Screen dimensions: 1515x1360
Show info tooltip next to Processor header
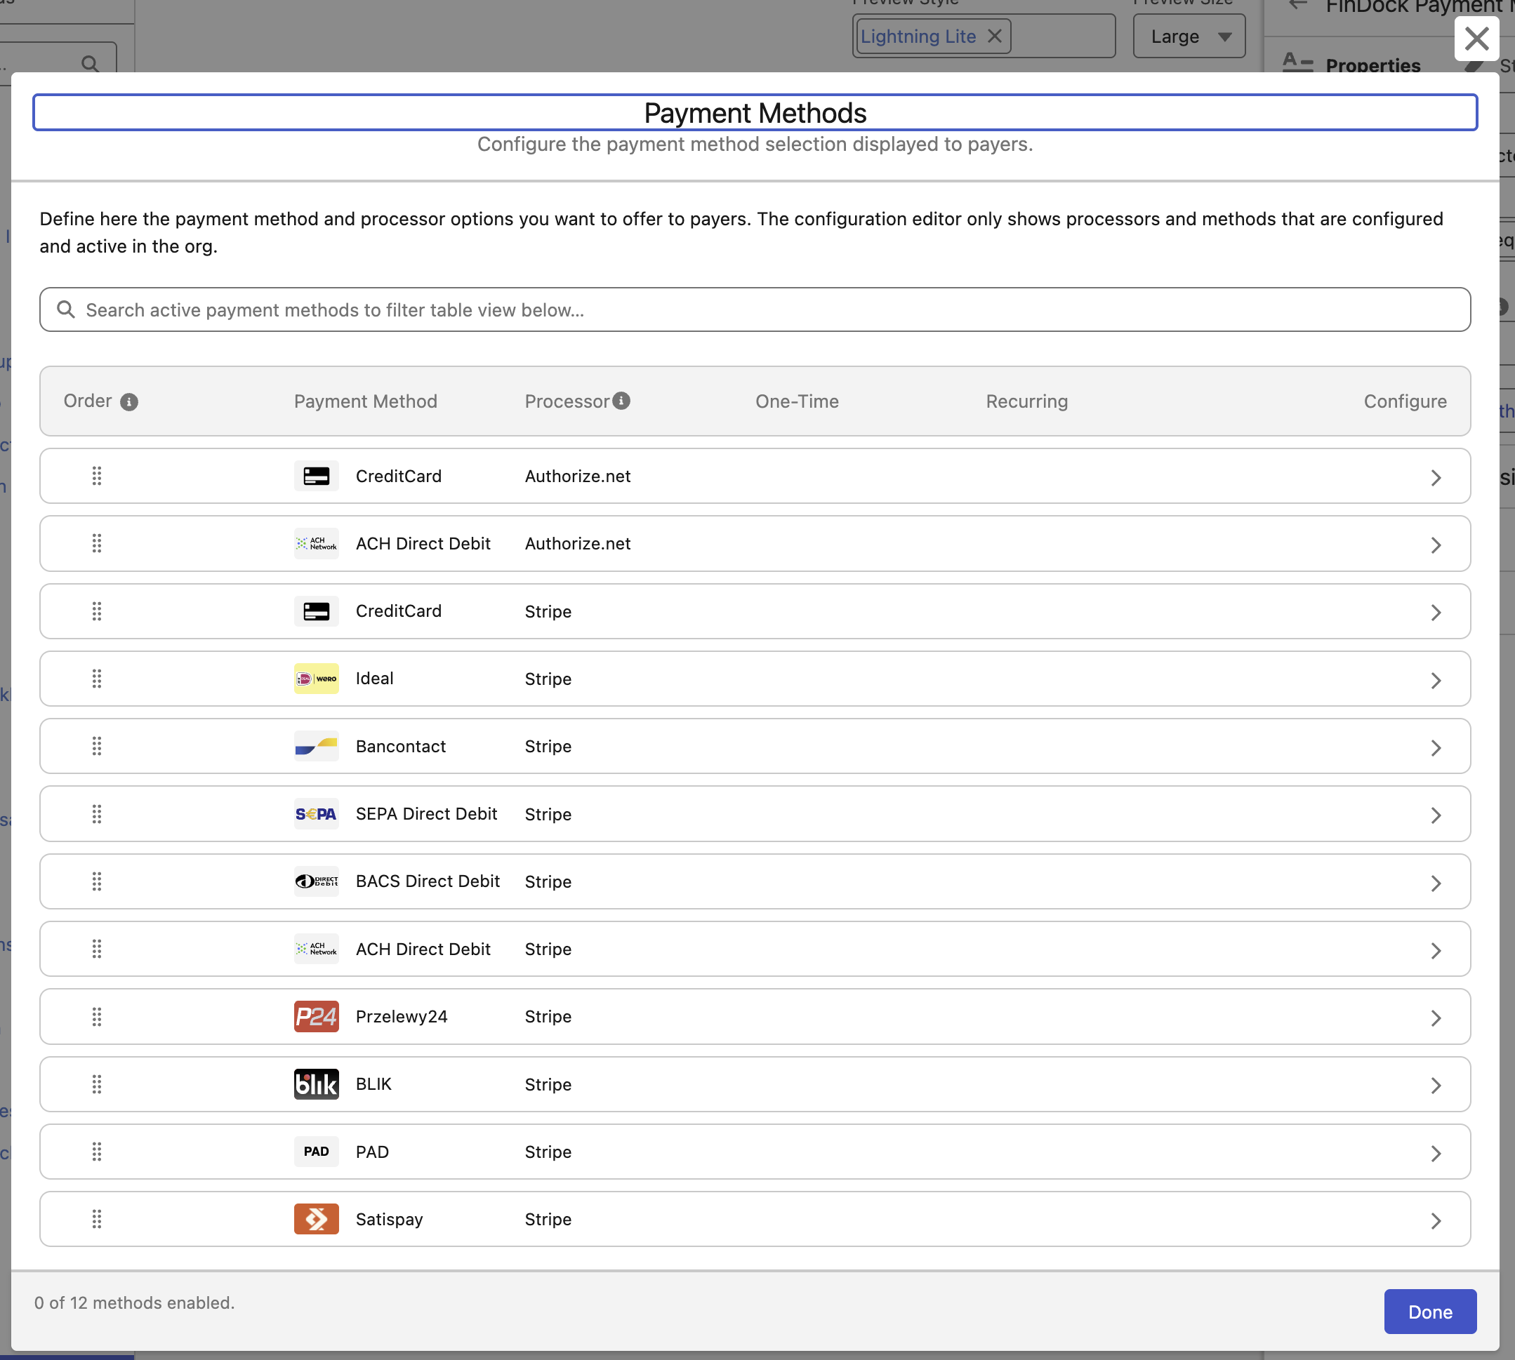click(621, 401)
